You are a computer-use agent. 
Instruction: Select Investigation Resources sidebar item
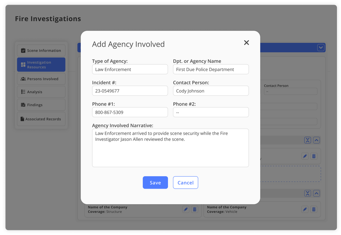[x=41, y=65]
